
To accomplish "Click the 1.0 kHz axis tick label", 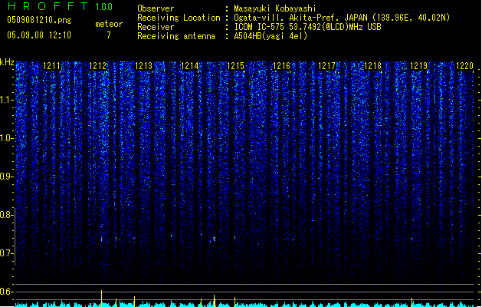I will pos(6,138).
